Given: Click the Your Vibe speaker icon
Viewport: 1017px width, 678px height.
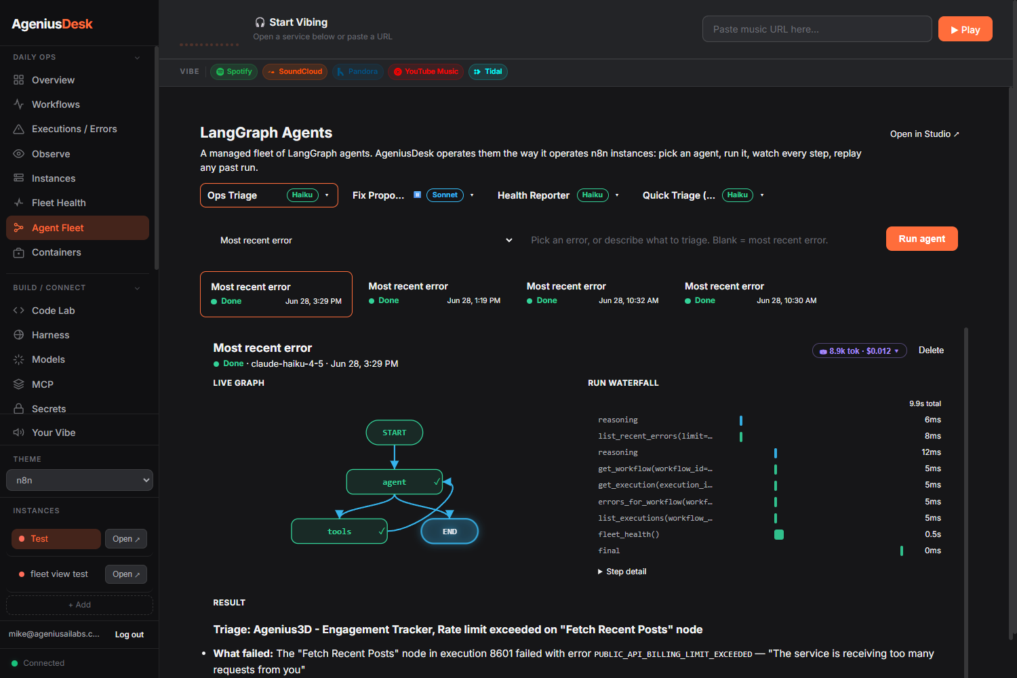Looking at the screenshot, I should (18, 433).
